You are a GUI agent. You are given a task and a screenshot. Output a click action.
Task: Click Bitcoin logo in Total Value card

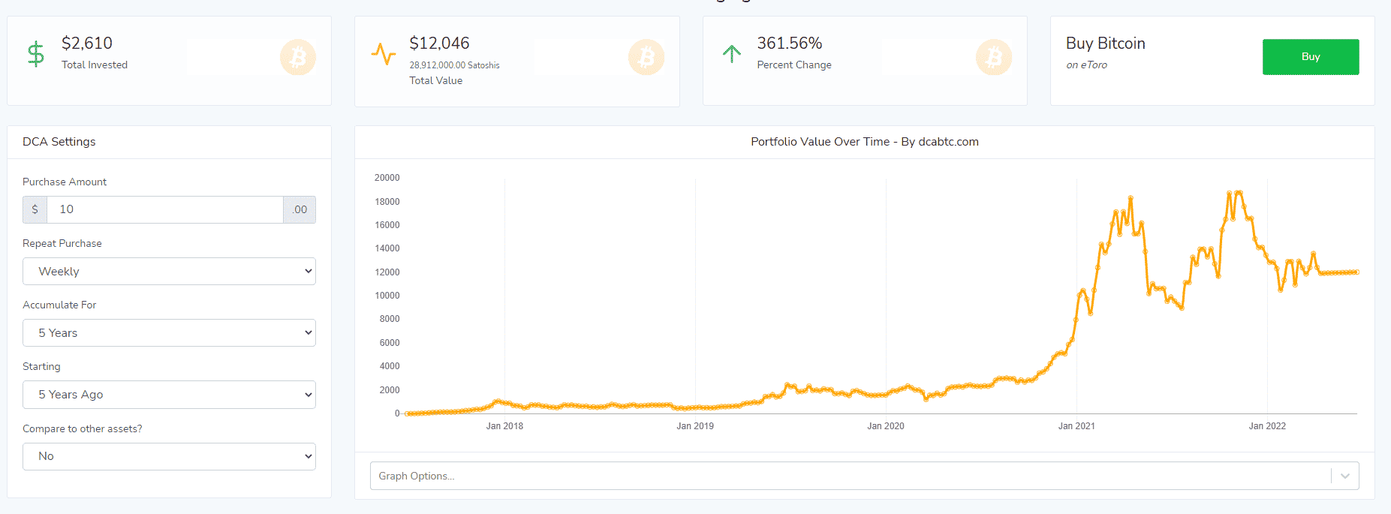point(646,57)
